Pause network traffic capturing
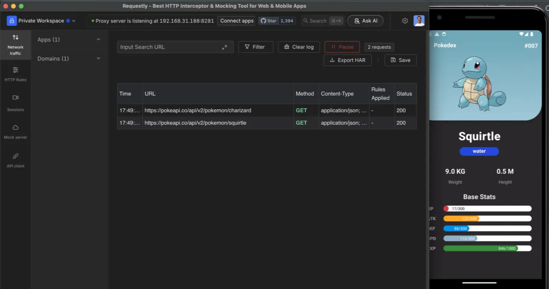The width and height of the screenshot is (549, 289). (342, 47)
